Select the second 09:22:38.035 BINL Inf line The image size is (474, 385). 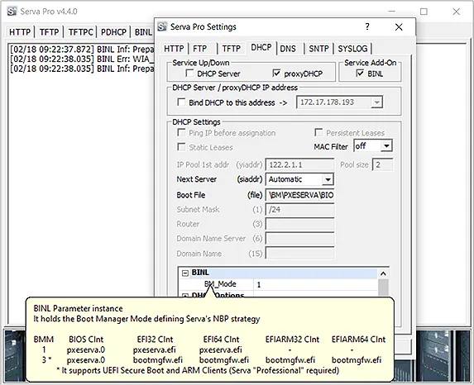82,69
